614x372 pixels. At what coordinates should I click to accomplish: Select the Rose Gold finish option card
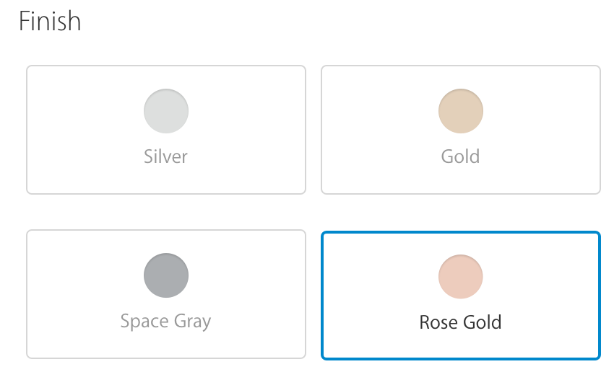pyautogui.click(x=461, y=294)
